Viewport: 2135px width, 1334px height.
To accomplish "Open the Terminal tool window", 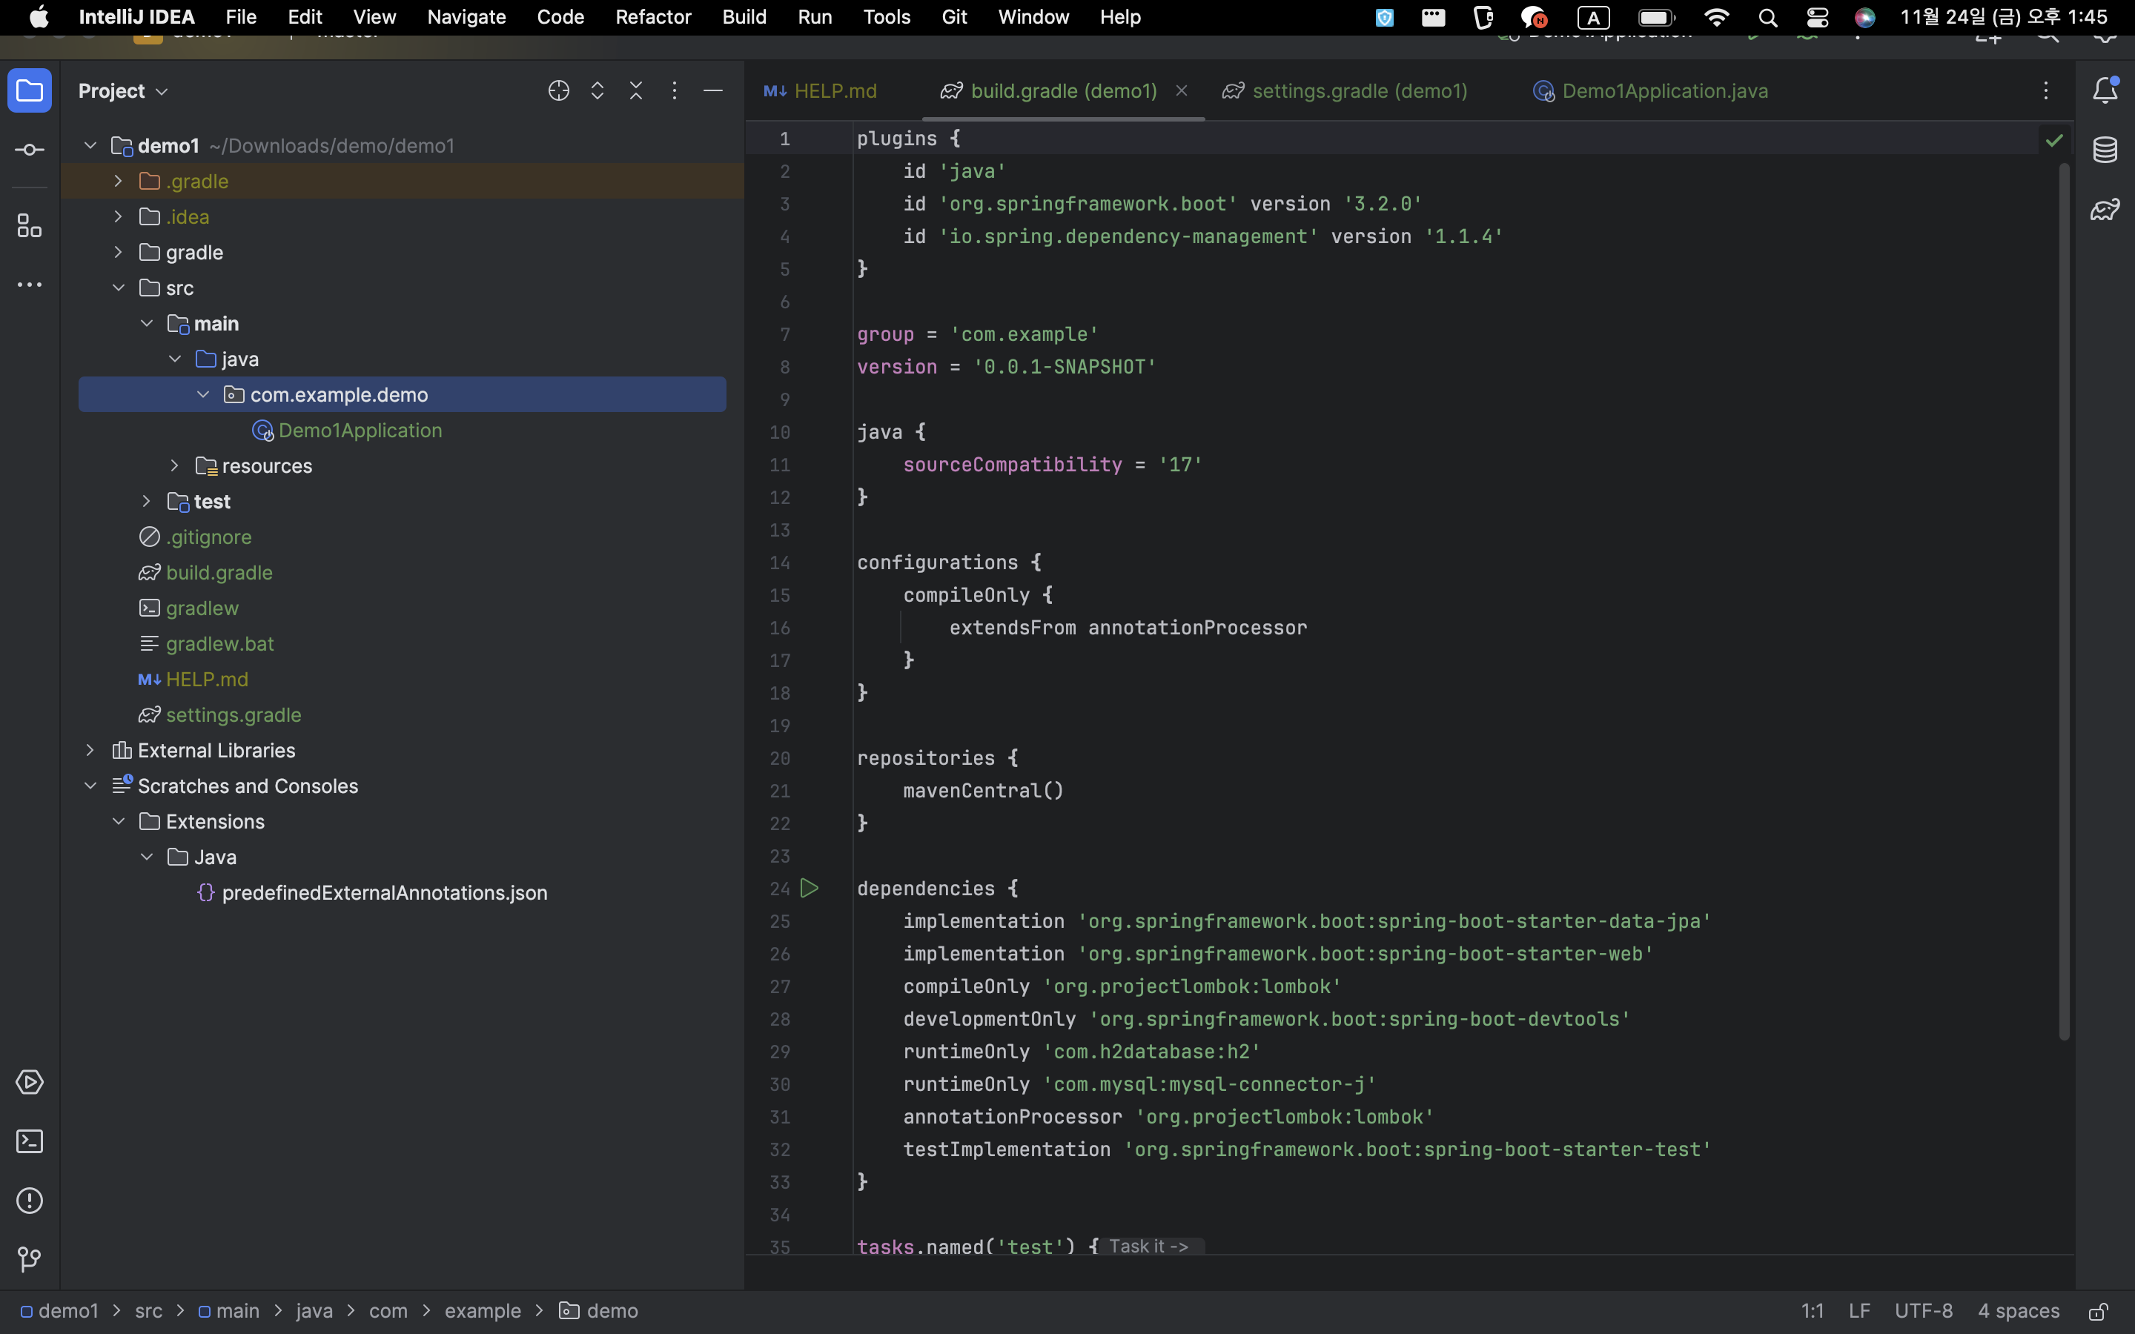I will click(29, 1141).
